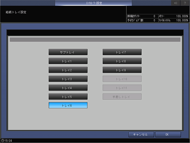Confirm with the OK button
The width and height of the screenshot is (190, 143).
(x=168, y=135)
